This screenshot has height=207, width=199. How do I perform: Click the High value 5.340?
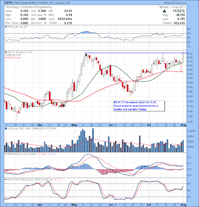click(x=25, y=15)
